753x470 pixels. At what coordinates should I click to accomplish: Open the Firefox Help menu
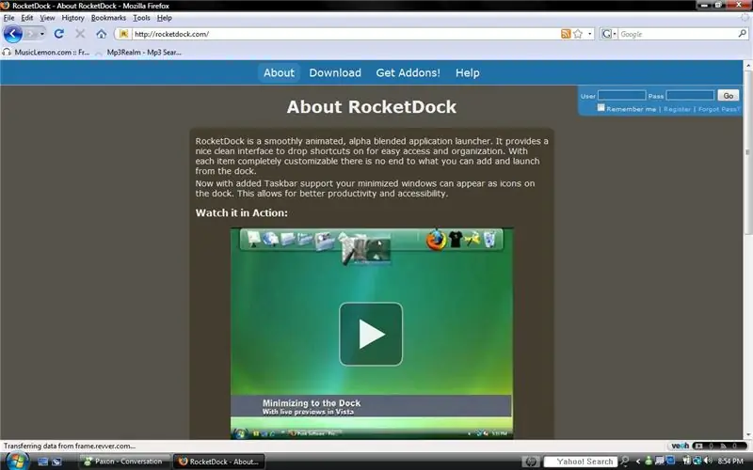(164, 18)
